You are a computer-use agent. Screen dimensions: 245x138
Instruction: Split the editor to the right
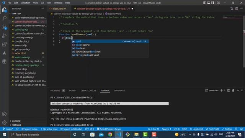[237, 8]
